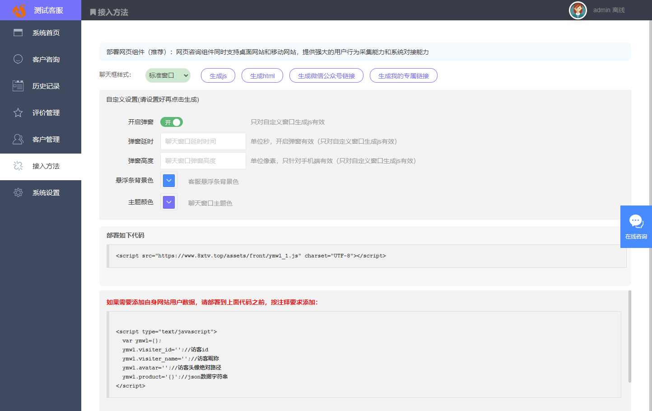Open the 悬浮条背景色 color picker dropdown

[x=169, y=181]
